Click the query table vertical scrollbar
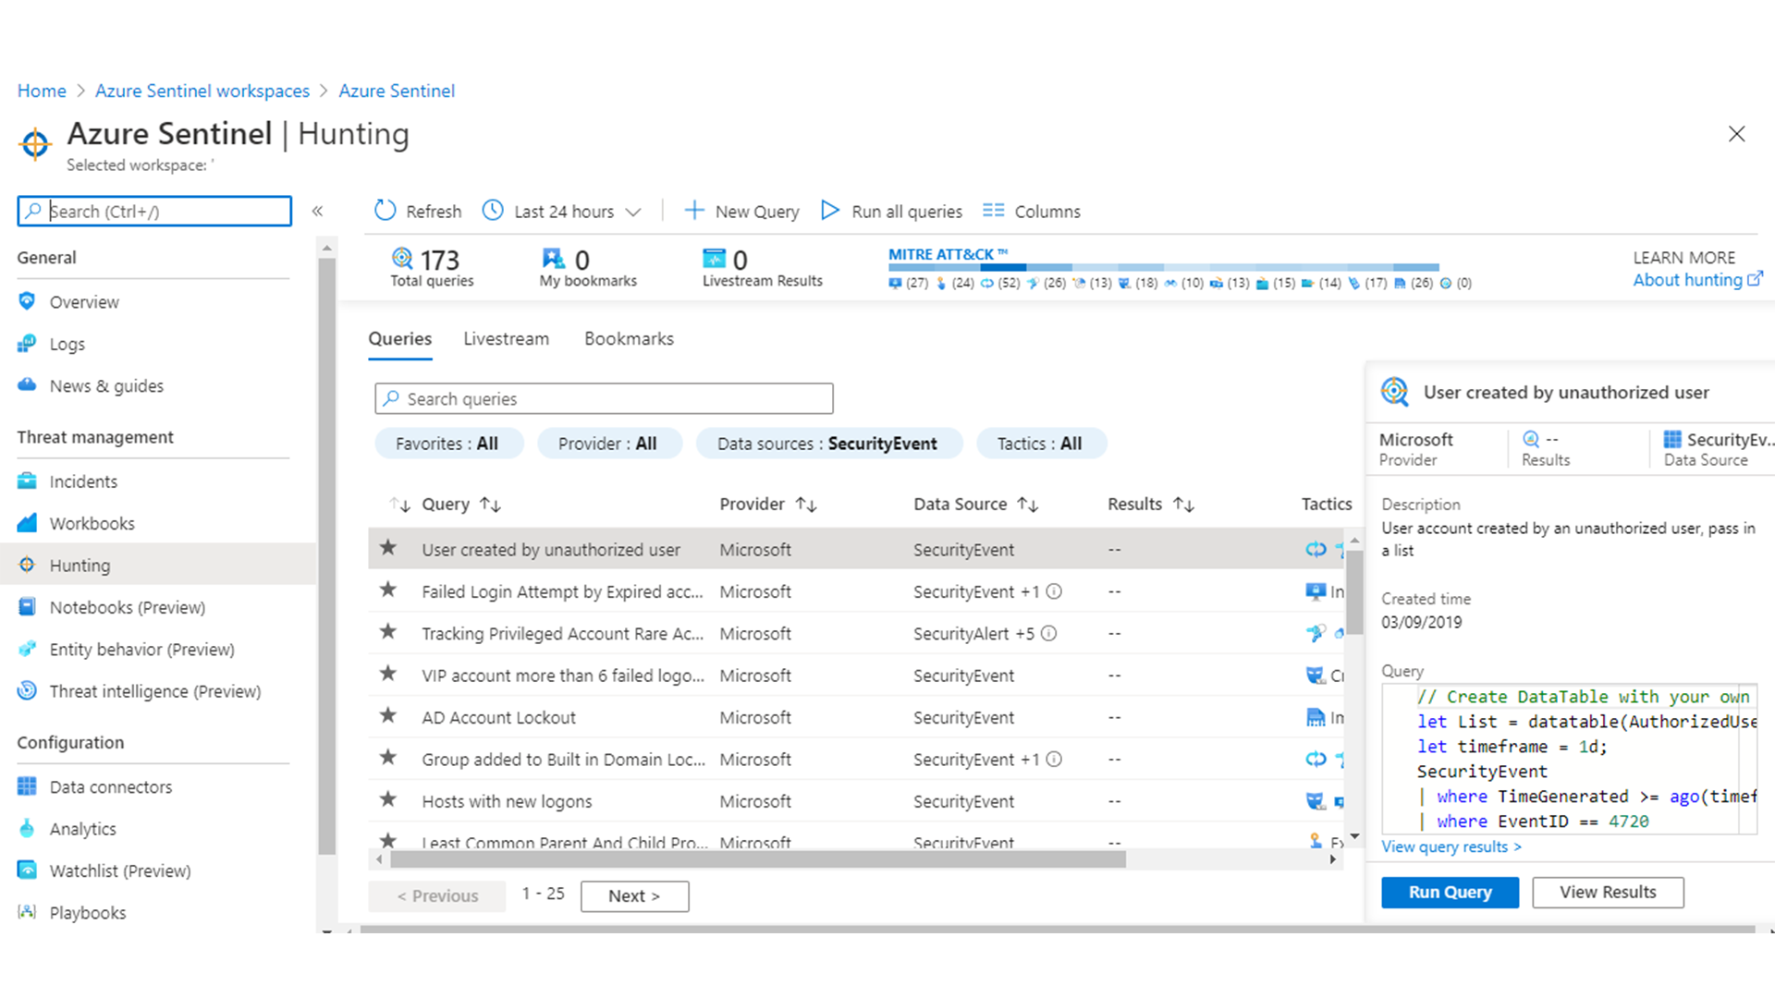 click(1354, 592)
